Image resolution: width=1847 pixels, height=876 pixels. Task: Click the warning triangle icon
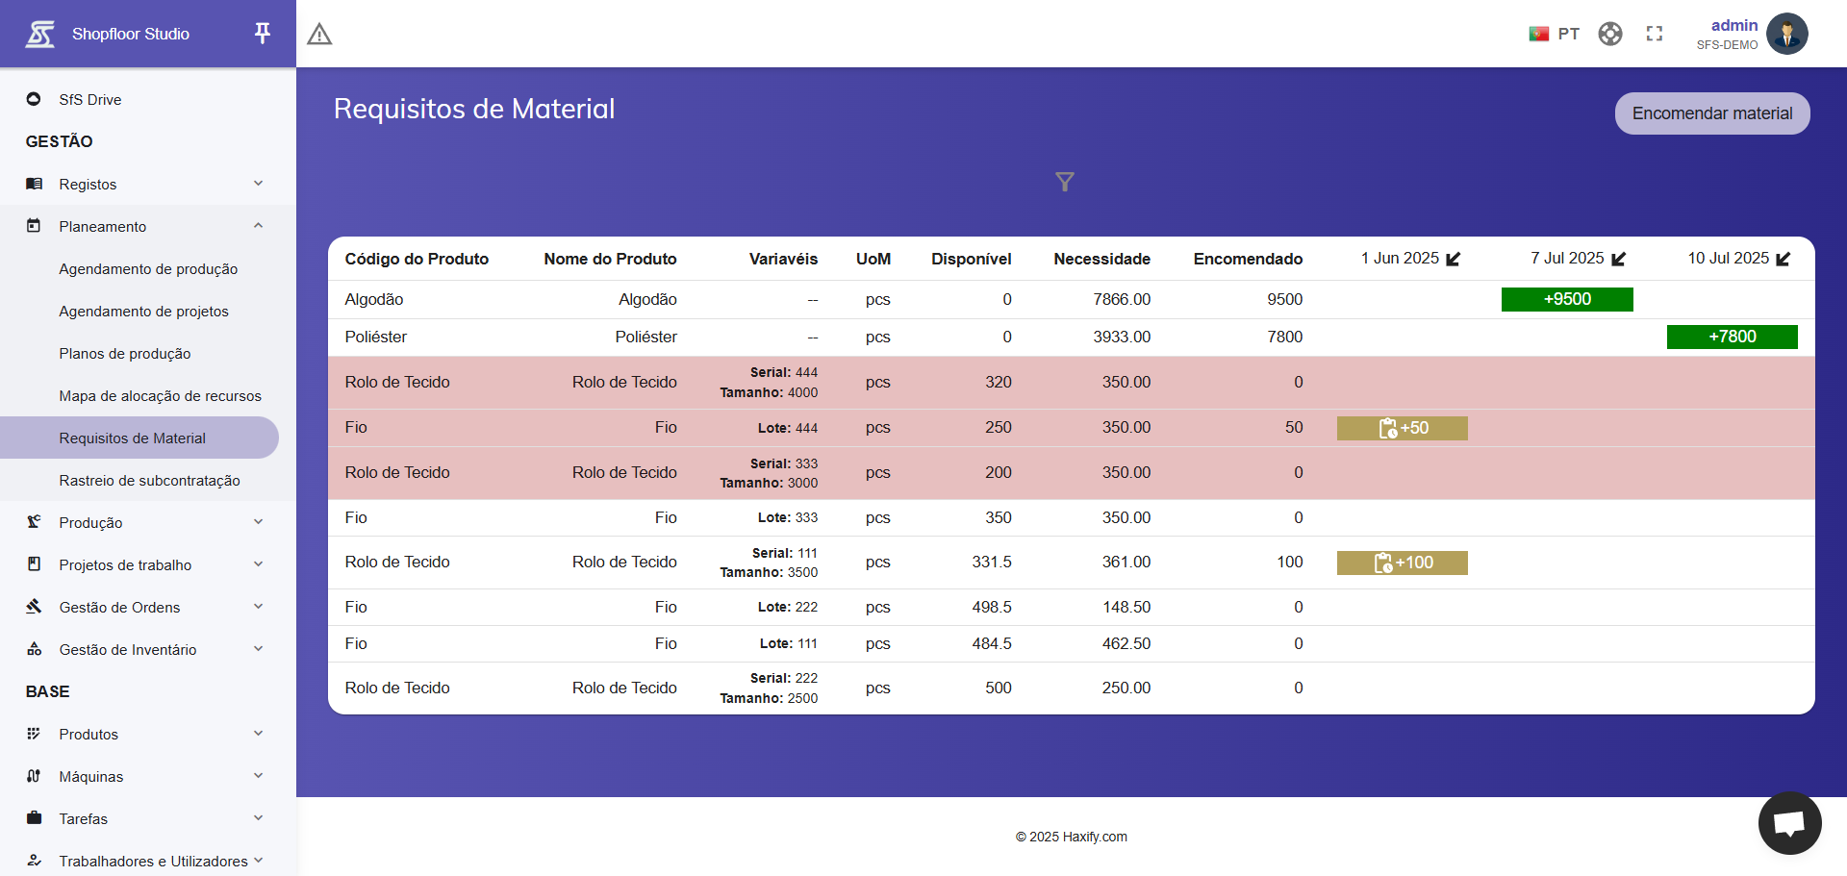point(319,35)
